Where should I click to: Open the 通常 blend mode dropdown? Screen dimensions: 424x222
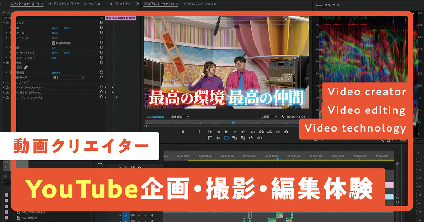tap(69, 77)
